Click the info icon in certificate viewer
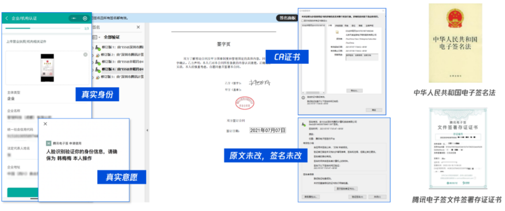505x211 pixels. click(x=303, y=97)
